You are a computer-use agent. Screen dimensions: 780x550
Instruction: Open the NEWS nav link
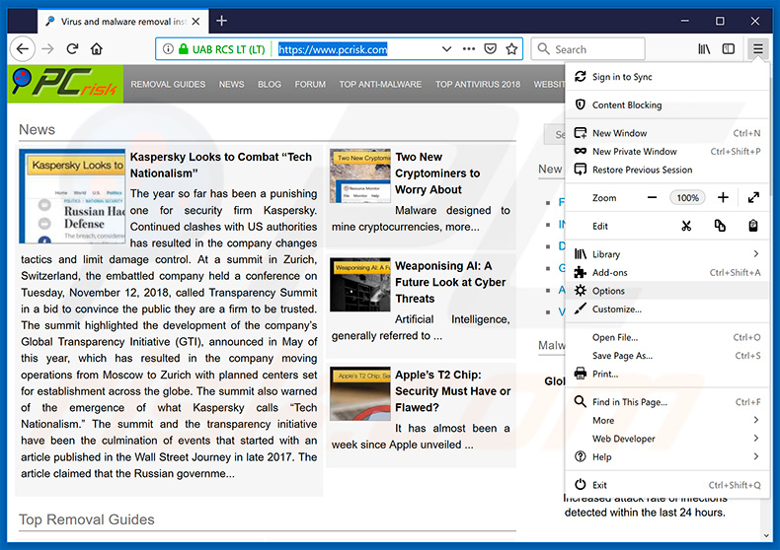coord(231,85)
